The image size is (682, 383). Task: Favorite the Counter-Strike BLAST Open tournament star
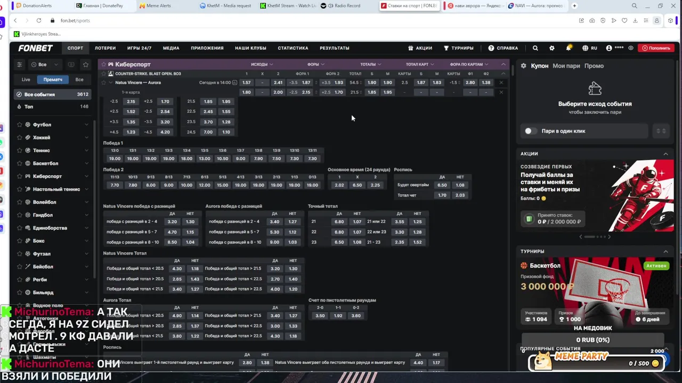coord(103,73)
